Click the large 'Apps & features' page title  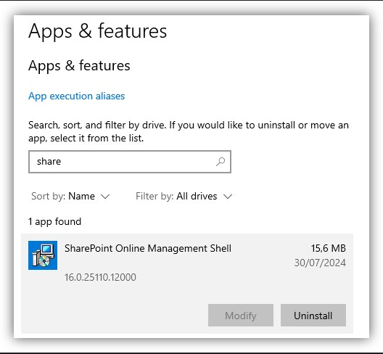click(x=97, y=31)
